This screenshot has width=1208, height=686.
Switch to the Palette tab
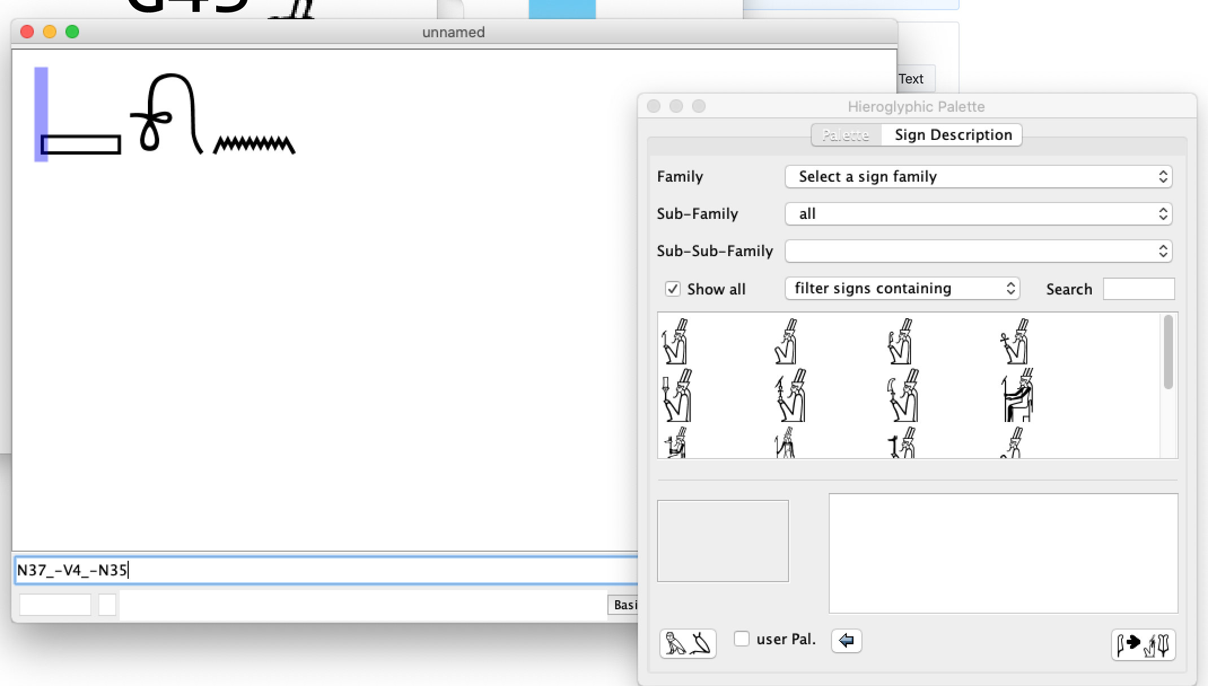point(846,135)
